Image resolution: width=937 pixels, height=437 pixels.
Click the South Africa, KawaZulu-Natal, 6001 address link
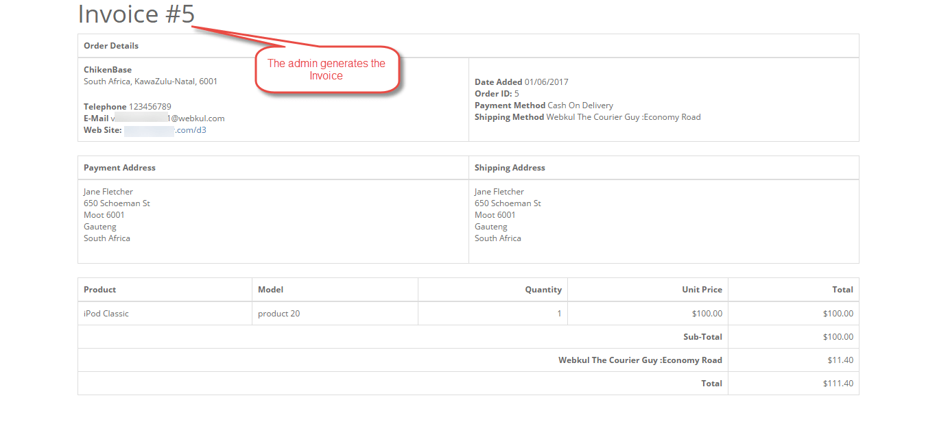click(150, 81)
